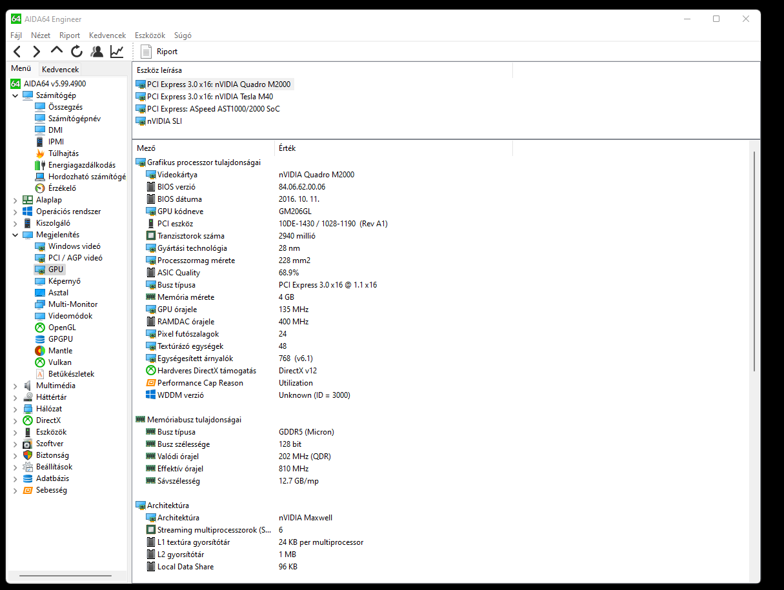
Task: Go back with the left arrow toolbar icon
Action: 17,52
